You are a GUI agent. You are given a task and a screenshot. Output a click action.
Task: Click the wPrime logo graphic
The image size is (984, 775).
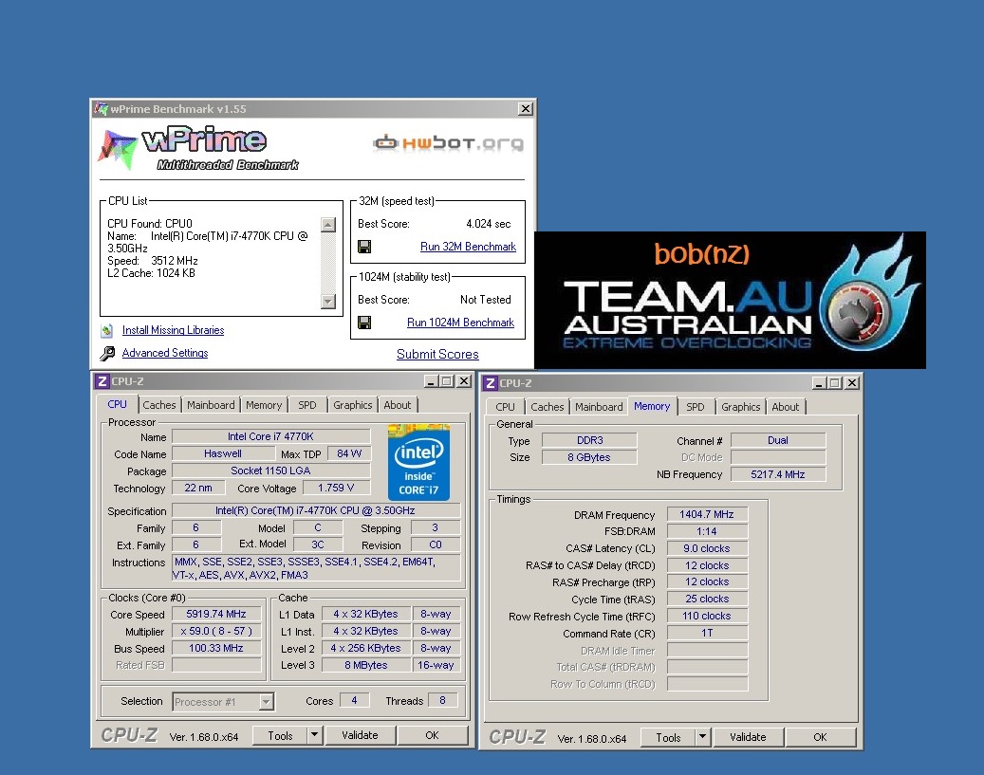coord(197,149)
